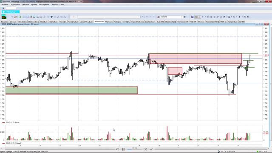Select the crosshair cursor tool
Screen dimensions: 272x153
(x=208, y=17)
